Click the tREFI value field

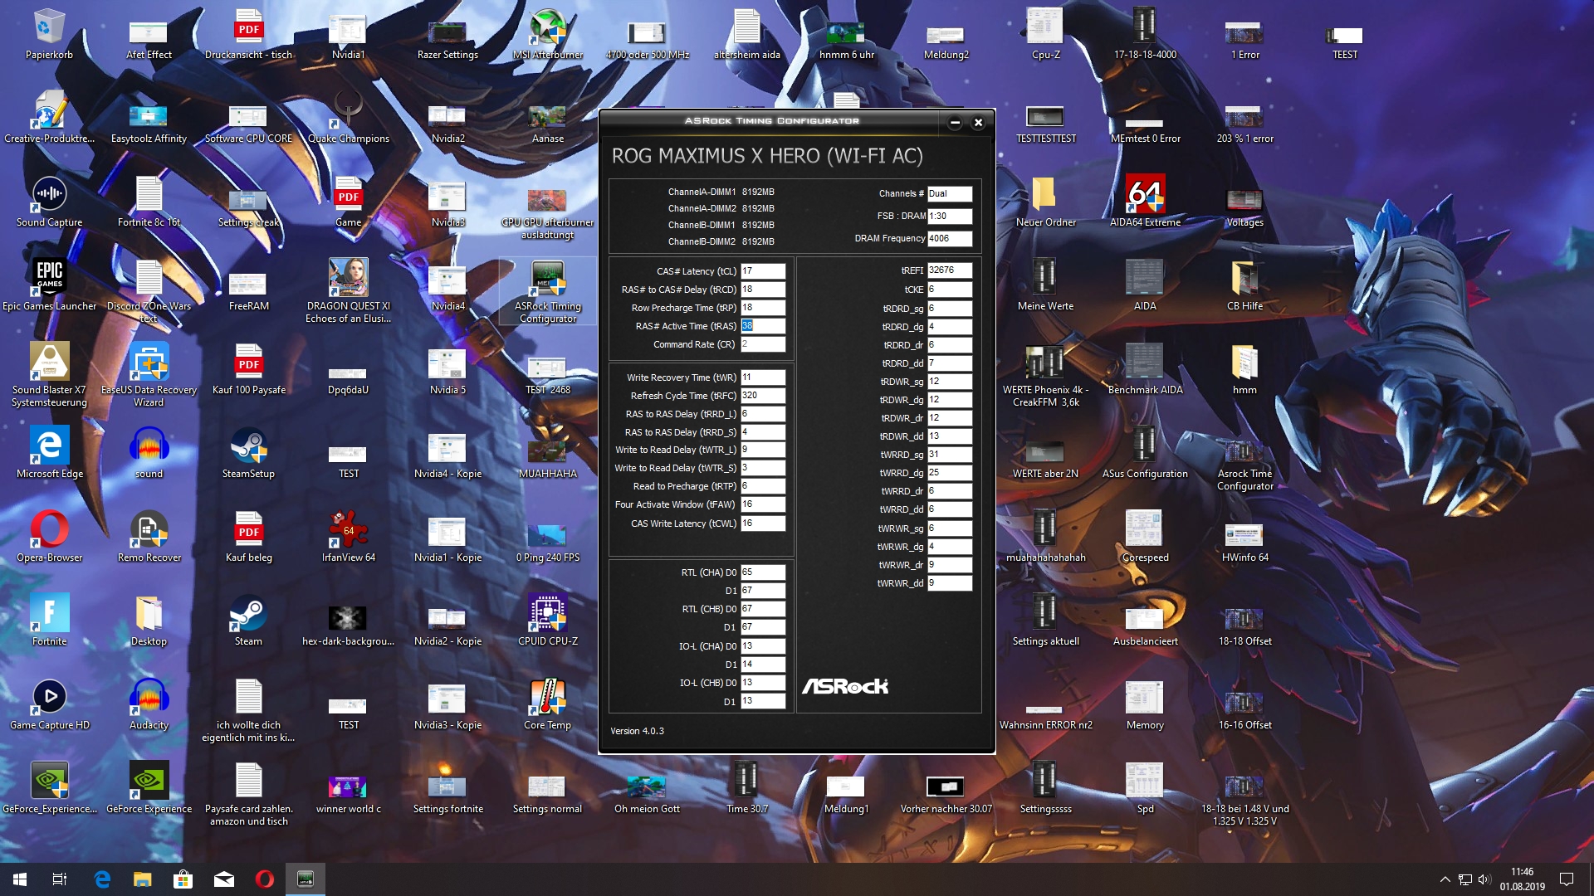click(949, 270)
